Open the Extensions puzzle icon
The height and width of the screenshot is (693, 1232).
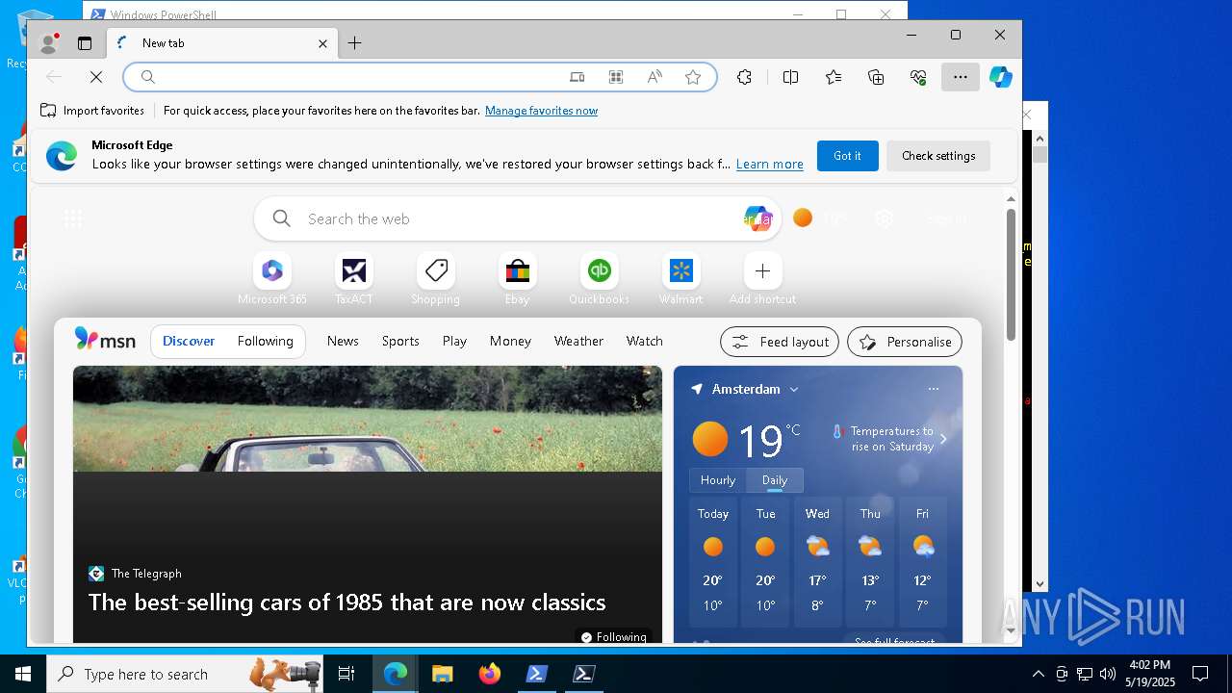(x=744, y=77)
